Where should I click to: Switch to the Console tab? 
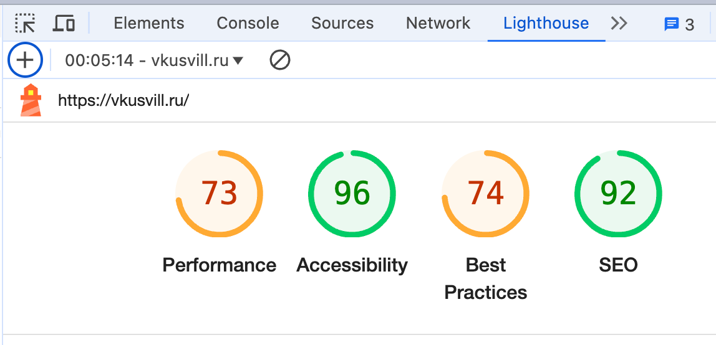coord(248,23)
